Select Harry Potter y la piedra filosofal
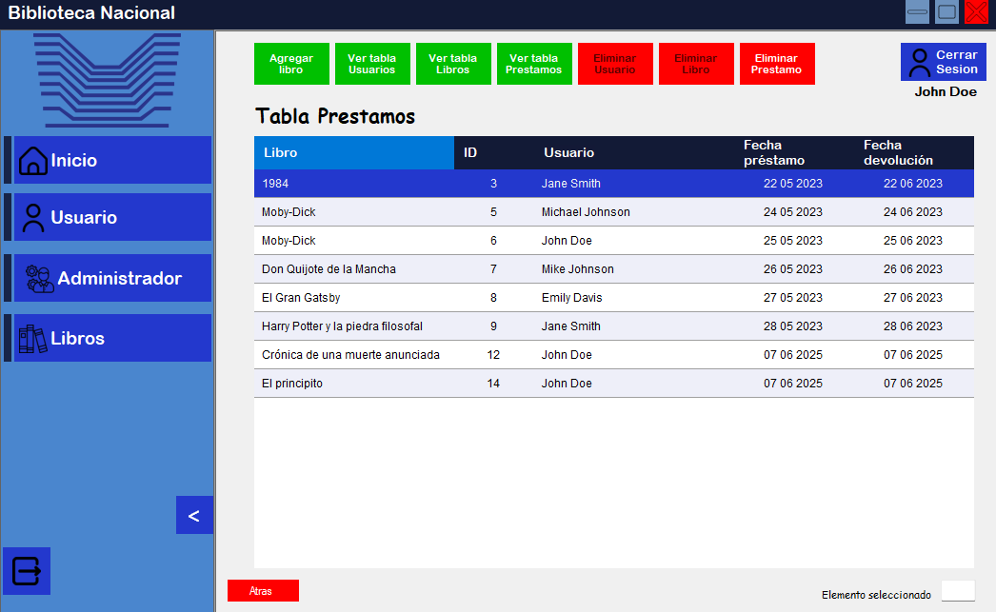The width and height of the screenshot is (996, 612). (x=613, y=326)
